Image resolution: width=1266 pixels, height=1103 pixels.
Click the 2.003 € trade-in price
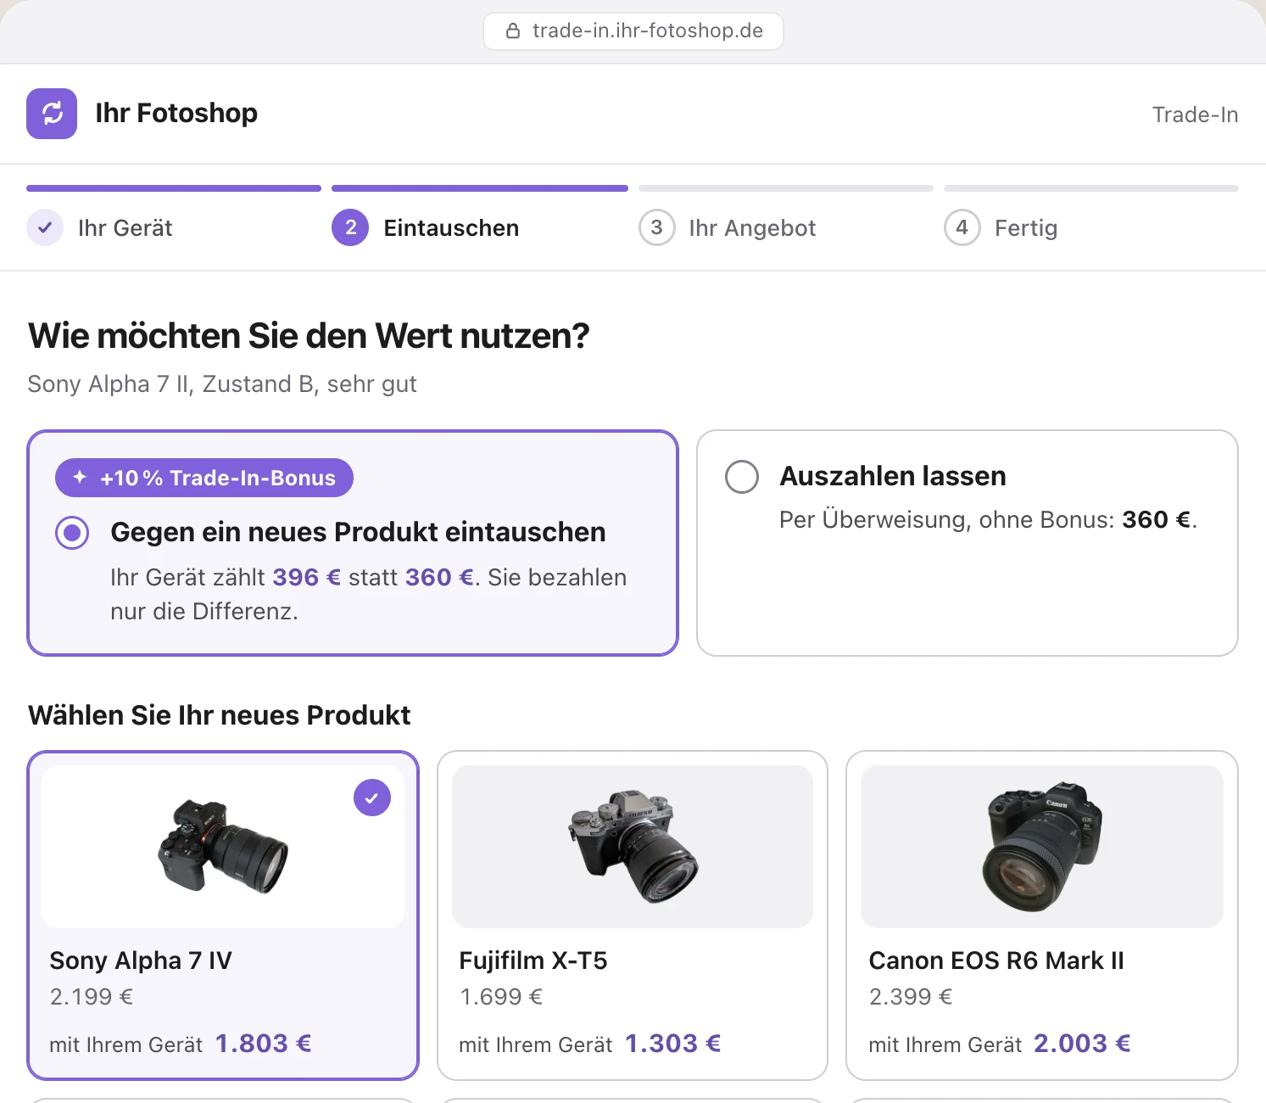(x=1083, y=1043)
